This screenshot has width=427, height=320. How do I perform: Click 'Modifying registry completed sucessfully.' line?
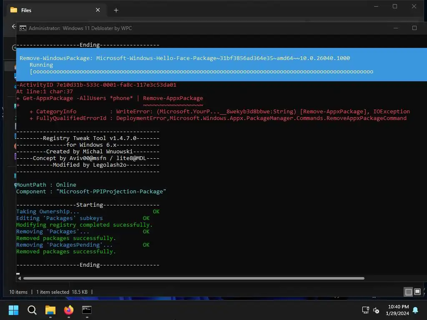[84, 225]
